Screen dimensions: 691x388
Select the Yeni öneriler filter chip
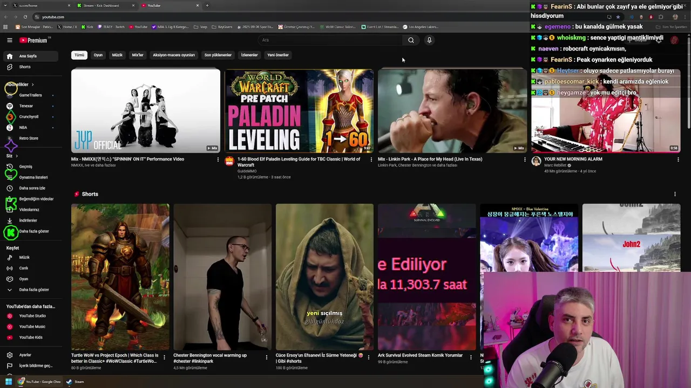pyautogui.click(x=278, y=55)
